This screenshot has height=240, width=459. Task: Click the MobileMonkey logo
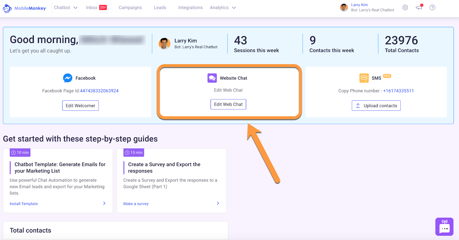point(24,8)
